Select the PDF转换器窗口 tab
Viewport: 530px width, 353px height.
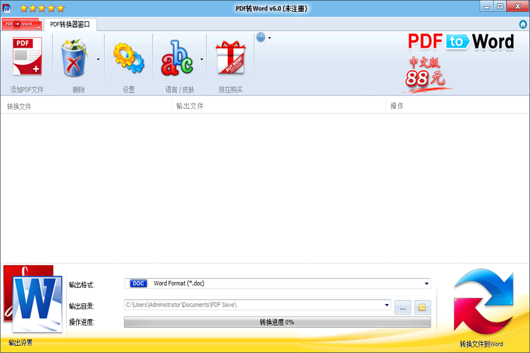71,25
